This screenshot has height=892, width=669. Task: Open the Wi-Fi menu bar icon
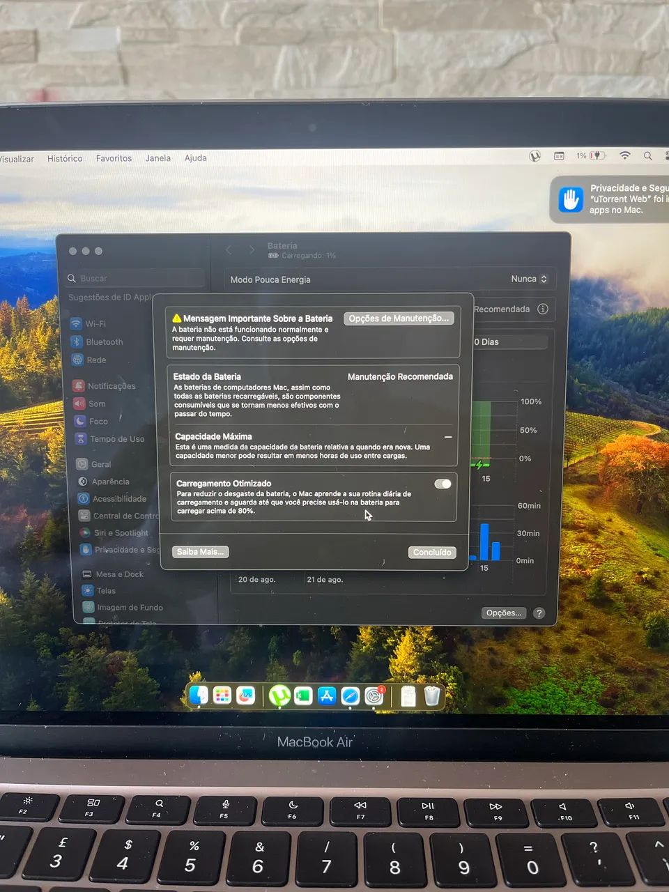click(x=625, y=156)
